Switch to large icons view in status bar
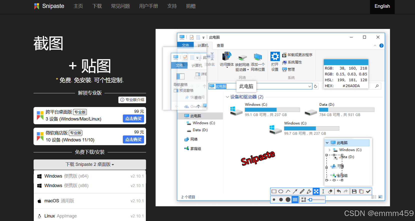This screenshot has width=415, height=221. (x=380, y=197)
